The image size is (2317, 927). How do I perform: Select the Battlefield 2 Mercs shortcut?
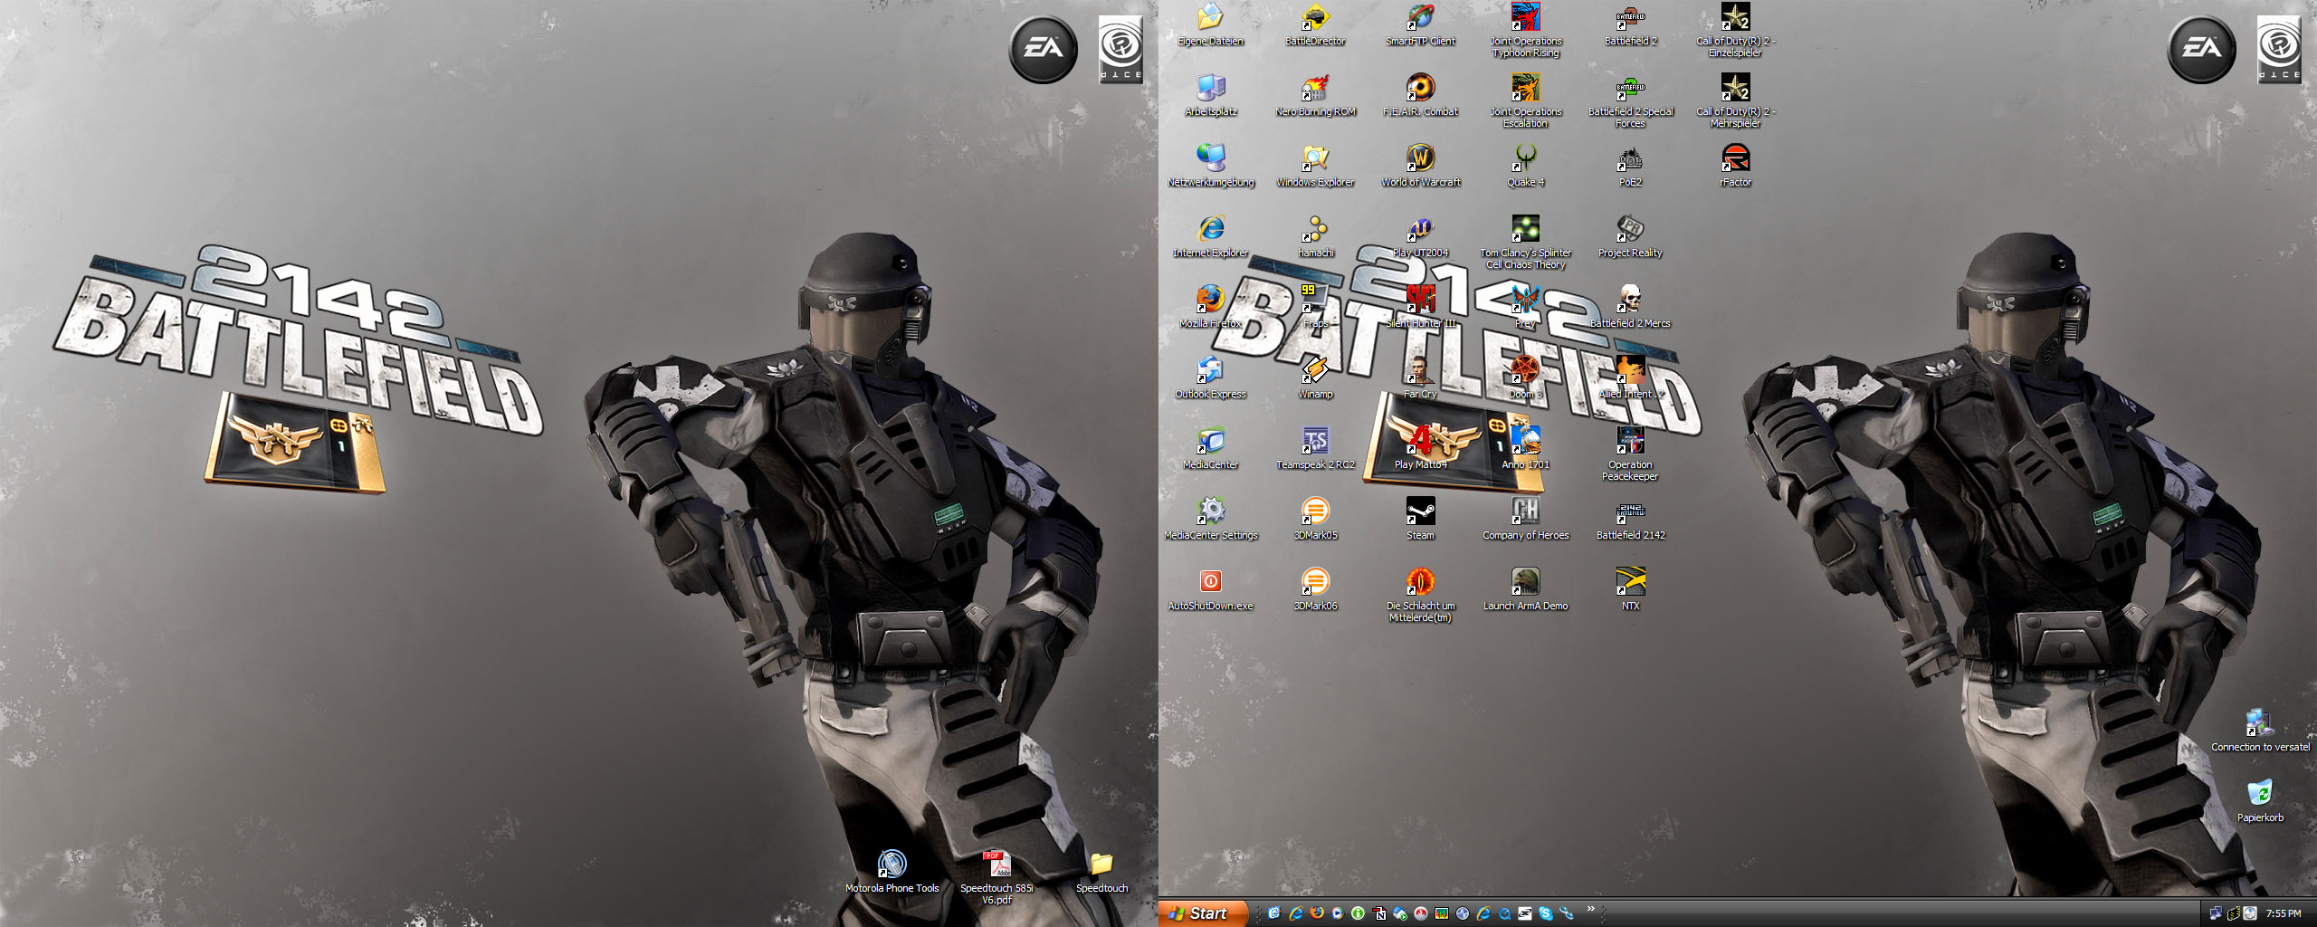tap(1630, 307)
